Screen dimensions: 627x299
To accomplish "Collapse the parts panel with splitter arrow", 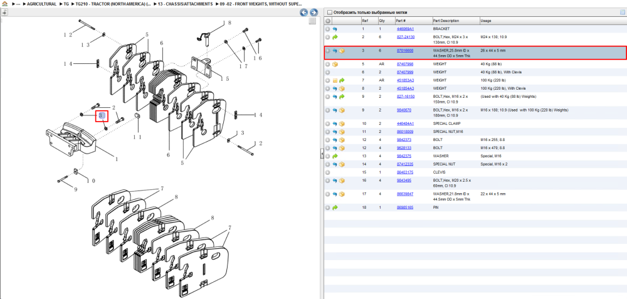I will tap(322, 154).
